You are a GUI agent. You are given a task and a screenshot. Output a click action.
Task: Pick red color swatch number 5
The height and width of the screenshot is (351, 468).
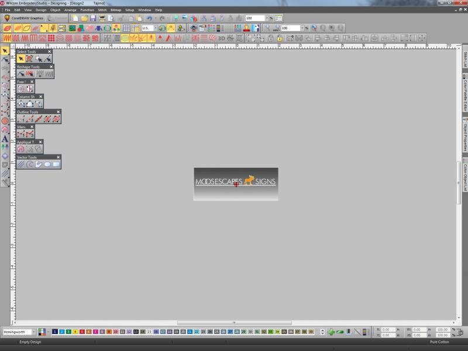coord(82,332)
